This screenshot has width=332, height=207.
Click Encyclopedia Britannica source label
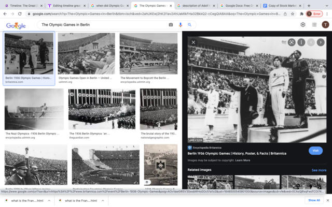point(207,147)
